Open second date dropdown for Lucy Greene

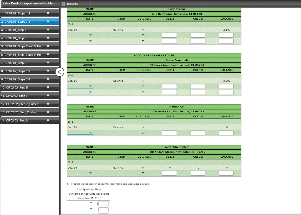coord(80,41)
